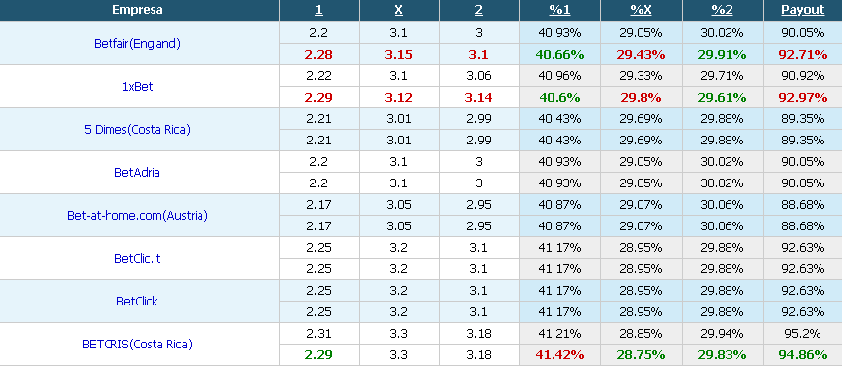The image size is (842, 366).
Task: Sort by the %X column header
Action: tap(642, 10)
